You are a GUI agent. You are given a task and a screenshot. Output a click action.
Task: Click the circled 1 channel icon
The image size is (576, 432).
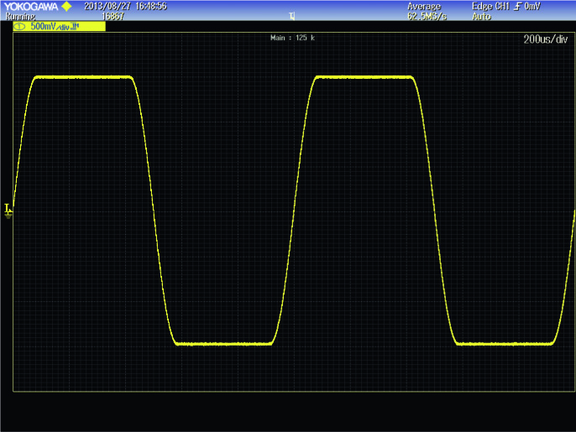point(19,27)
